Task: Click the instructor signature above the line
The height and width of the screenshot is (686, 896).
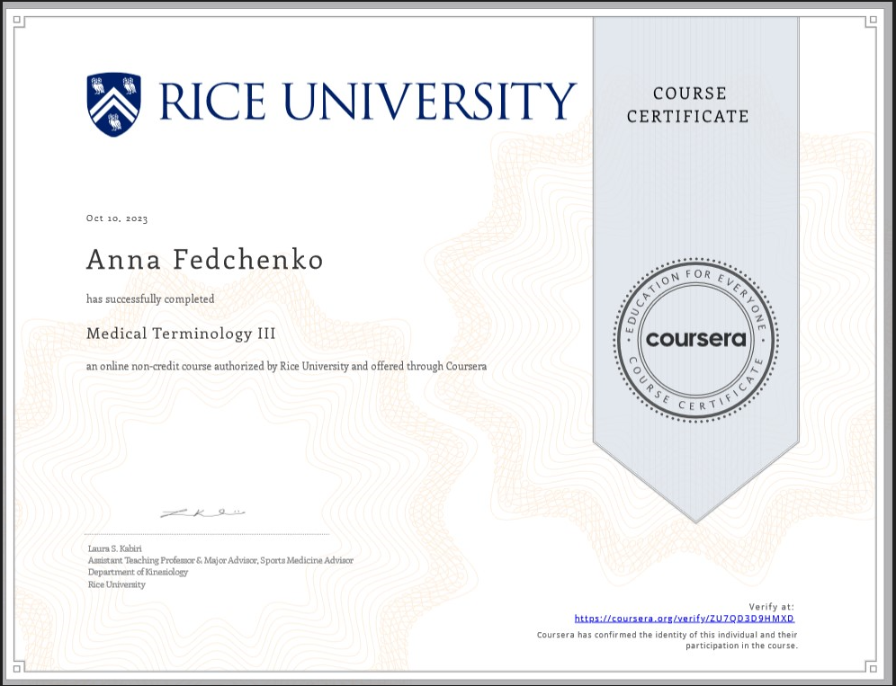Action: pos(202,513)
